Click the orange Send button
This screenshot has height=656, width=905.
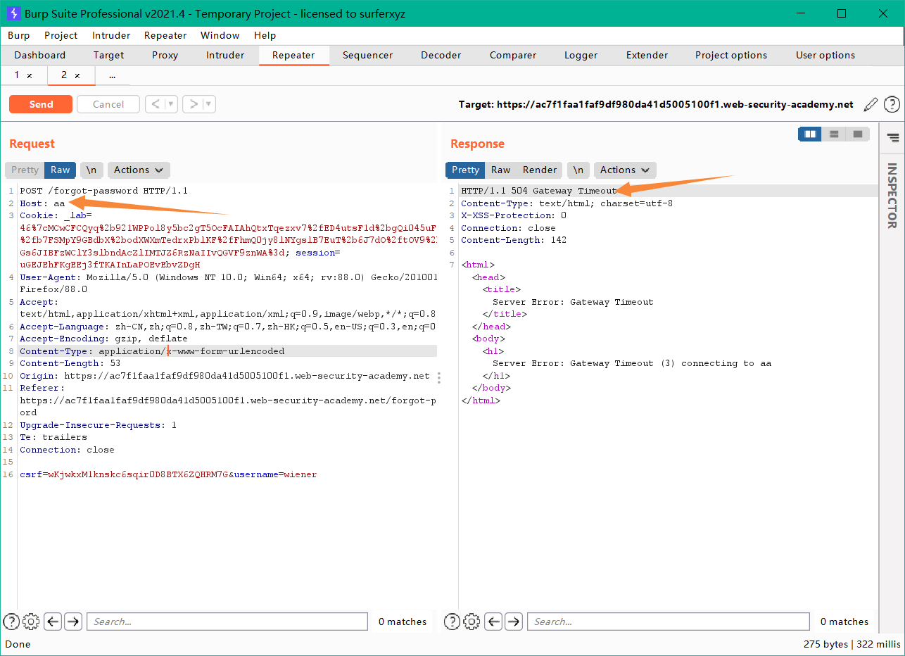(x=41, y=104)
